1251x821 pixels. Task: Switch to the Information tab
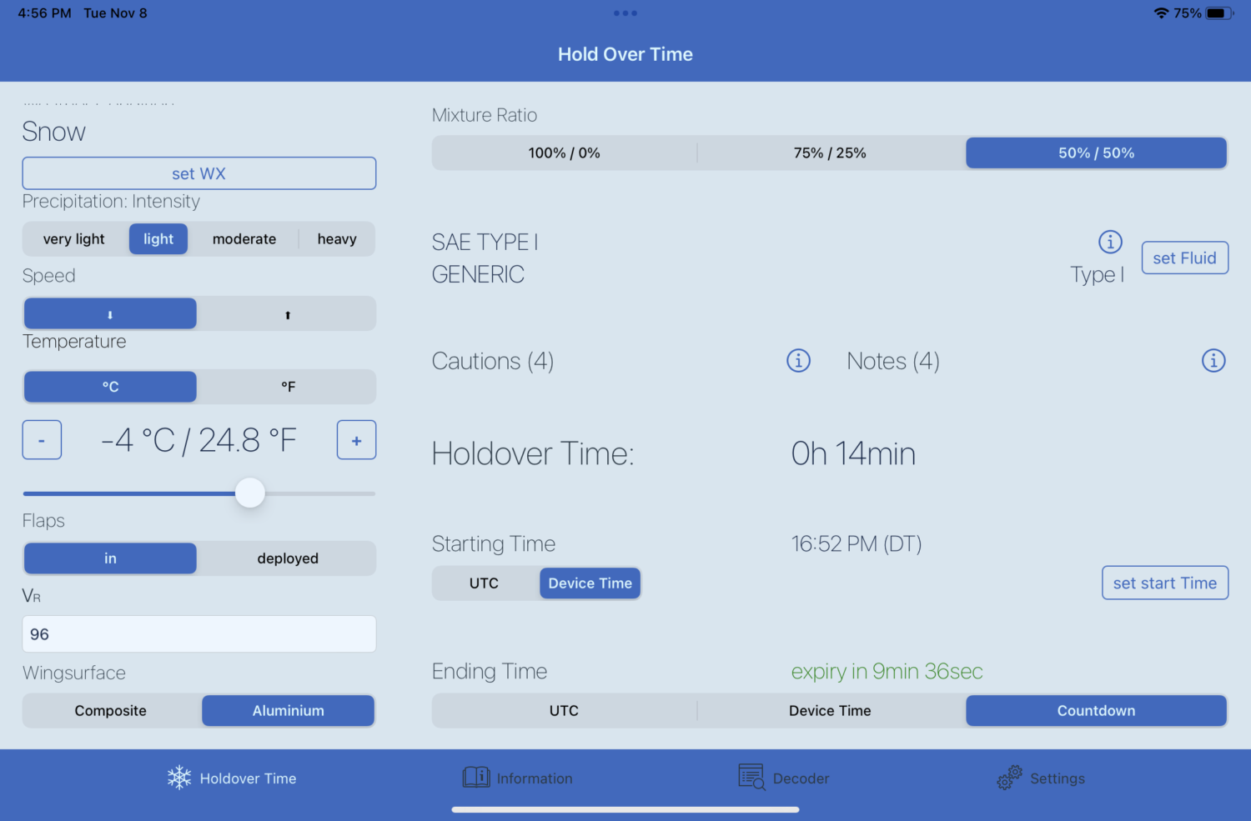click(517, 778)
